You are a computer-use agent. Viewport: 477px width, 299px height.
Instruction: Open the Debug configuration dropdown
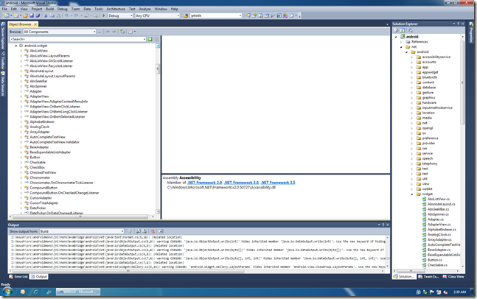(x=120, y=15)
